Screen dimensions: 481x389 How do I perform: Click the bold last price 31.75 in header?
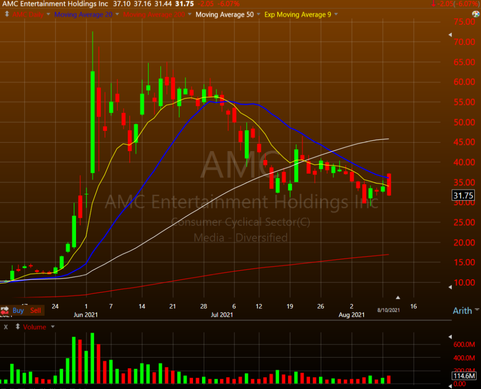coord(184,4)
